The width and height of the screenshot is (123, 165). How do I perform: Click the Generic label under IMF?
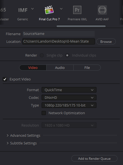(x=22, y=19)
